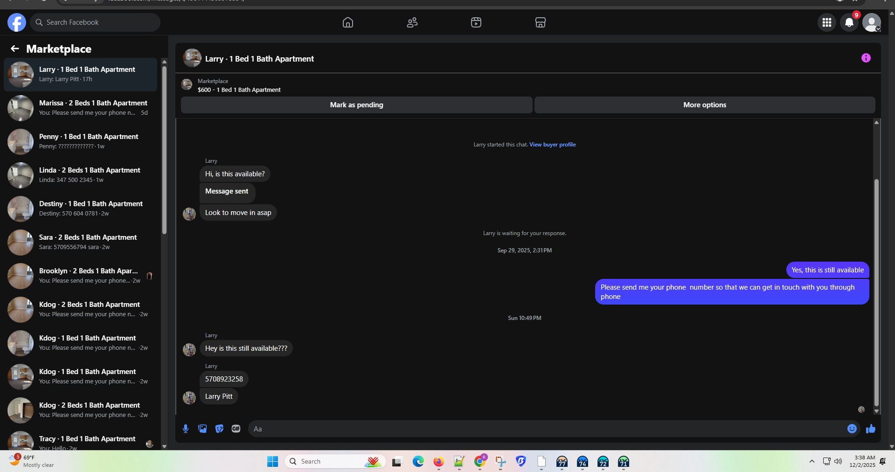Choose a GIF

coord(236,429)
